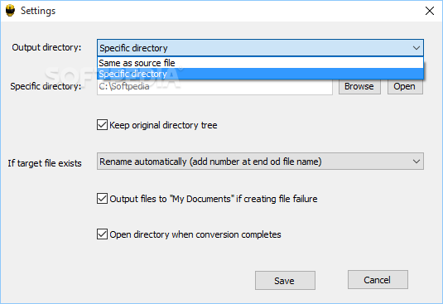Screen dimensions: 443x304
Task: Click Keep original directory tree label
Action: click(163, 125)
